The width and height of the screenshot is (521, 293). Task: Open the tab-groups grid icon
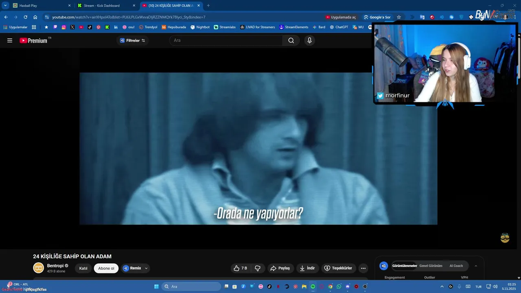[x=34, y=27]
